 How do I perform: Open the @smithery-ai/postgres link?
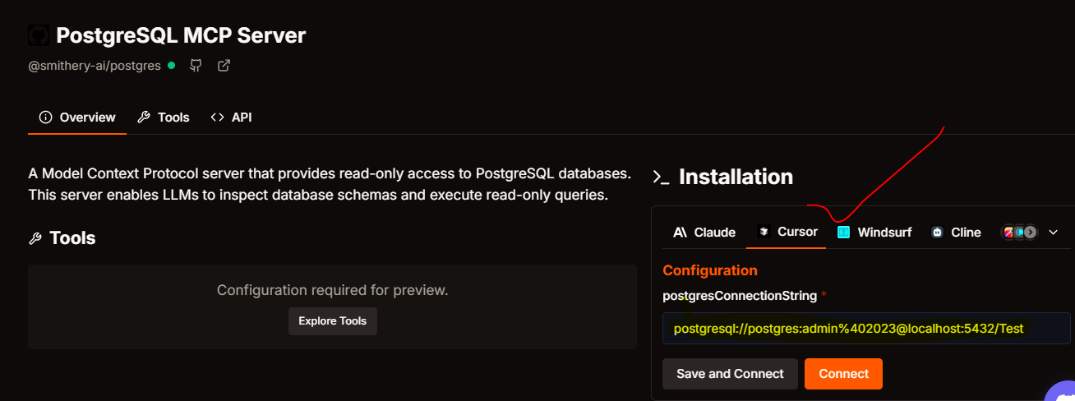(x=95, y=66)
